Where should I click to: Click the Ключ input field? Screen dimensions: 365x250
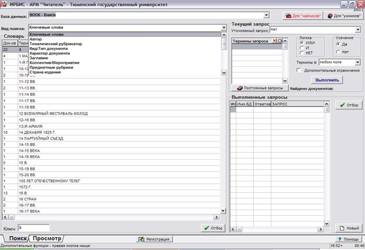click(34, 227)
